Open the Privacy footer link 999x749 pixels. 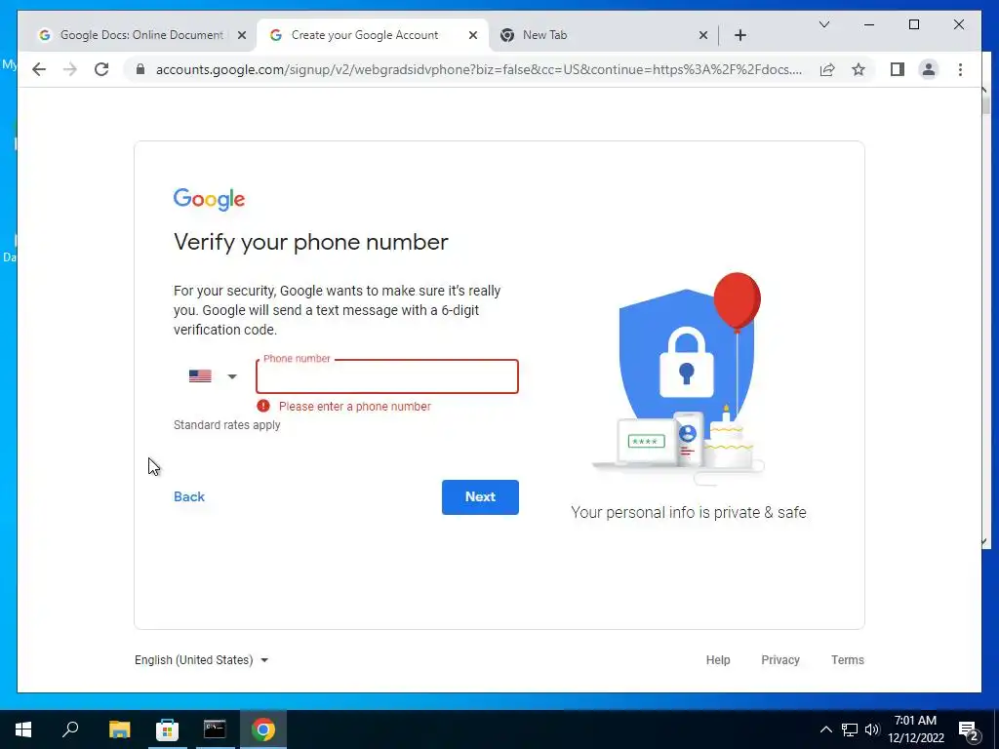coord(779,660)
